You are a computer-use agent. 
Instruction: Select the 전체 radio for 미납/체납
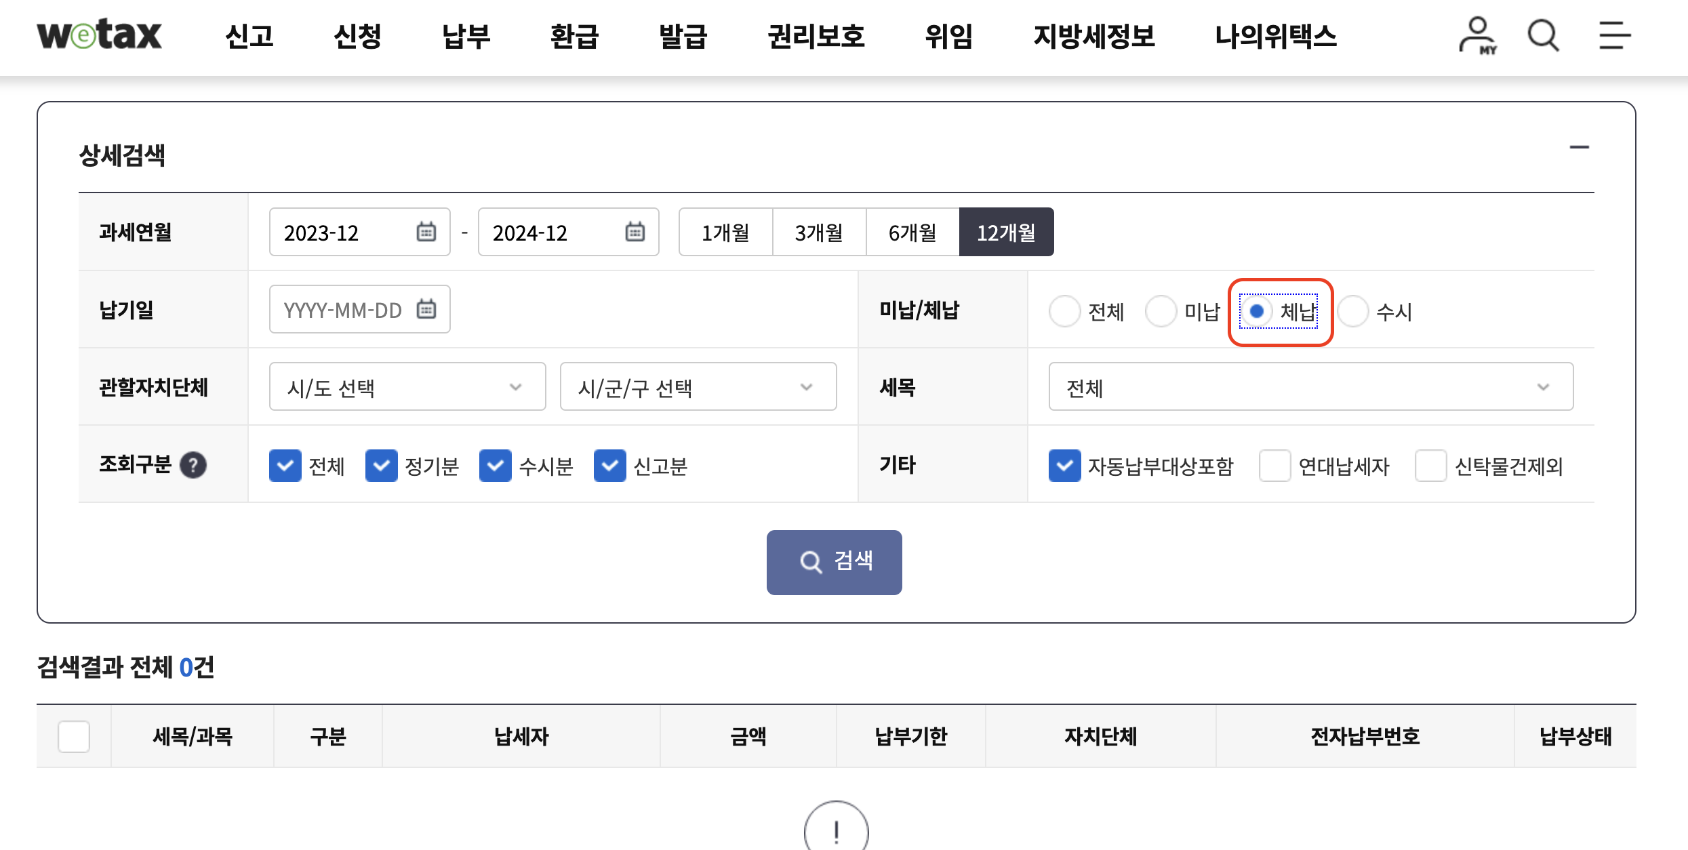click(1065, 311)
